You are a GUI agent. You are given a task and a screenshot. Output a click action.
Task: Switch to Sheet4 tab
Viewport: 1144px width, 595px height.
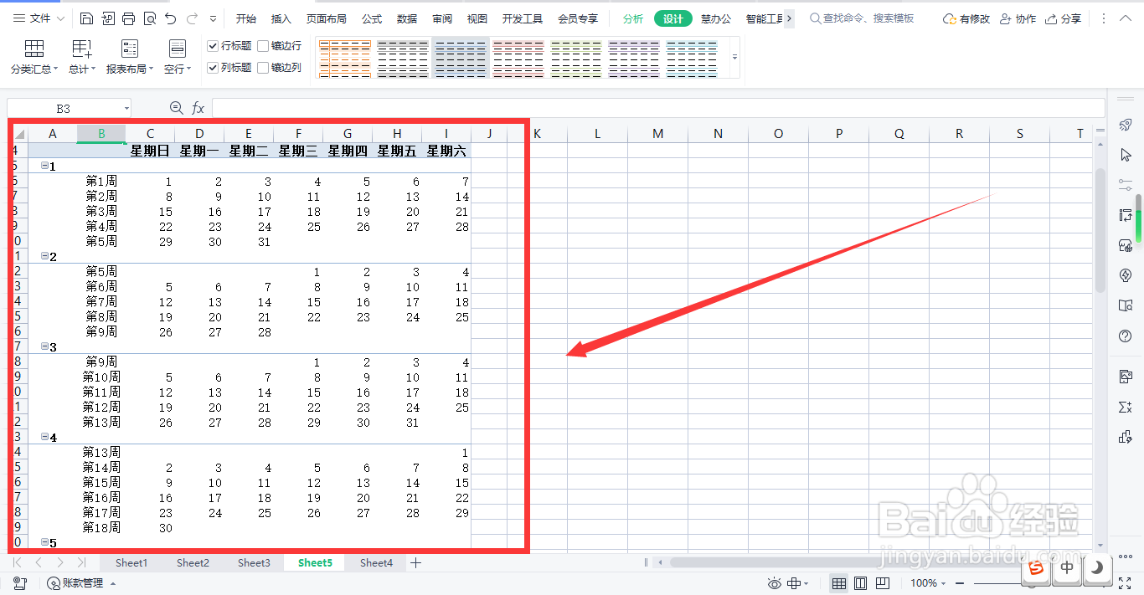coord(376,563)
